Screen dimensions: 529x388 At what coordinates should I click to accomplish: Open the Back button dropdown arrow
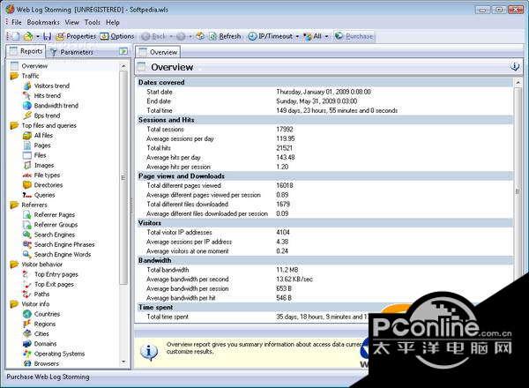(x=171, y=36)
